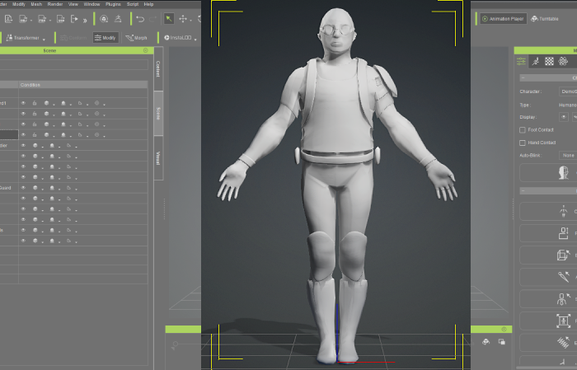The image size is (577, 370).
Task: Click the Scene panel search field
Action: [x=73, y=65]
